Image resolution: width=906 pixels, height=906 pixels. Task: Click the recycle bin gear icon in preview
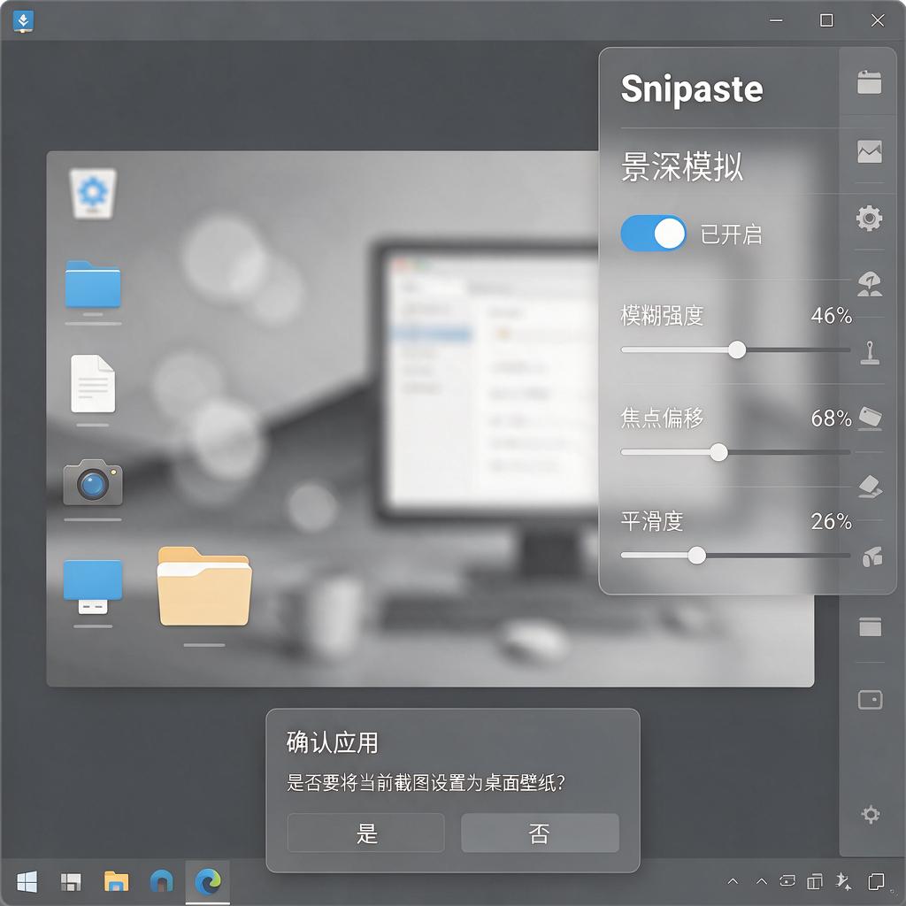tap(92, 193)
